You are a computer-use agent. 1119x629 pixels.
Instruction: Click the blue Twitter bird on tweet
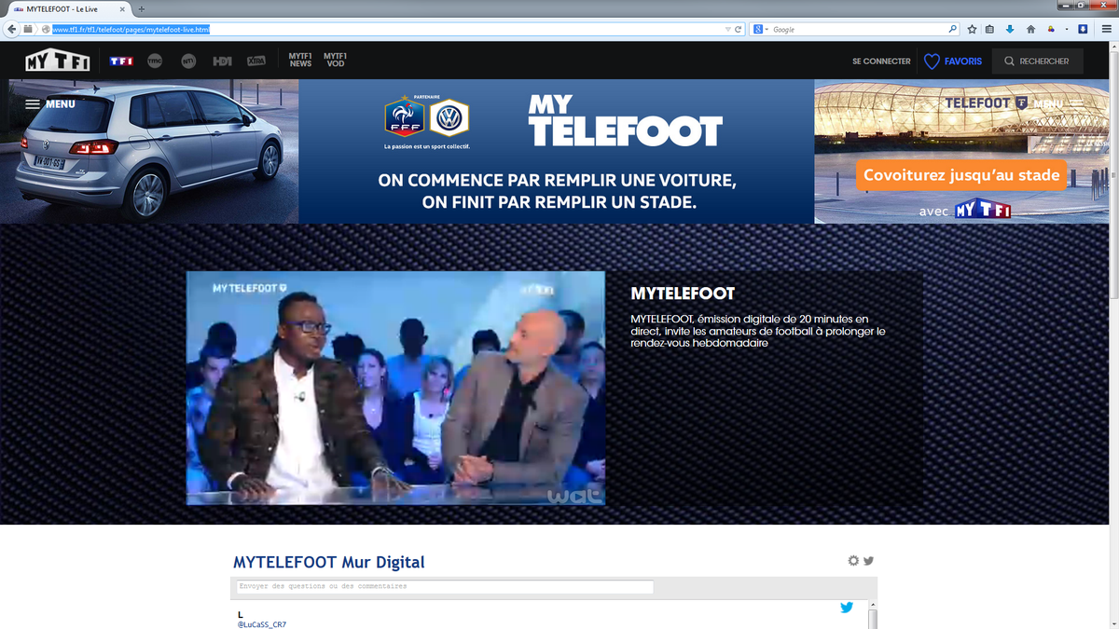pos(847,608)
